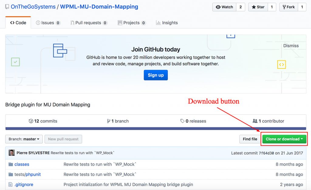Viewport: 311px width, 190px height.
Task: View watchers count 2
Action: click(x=241, y=7)
